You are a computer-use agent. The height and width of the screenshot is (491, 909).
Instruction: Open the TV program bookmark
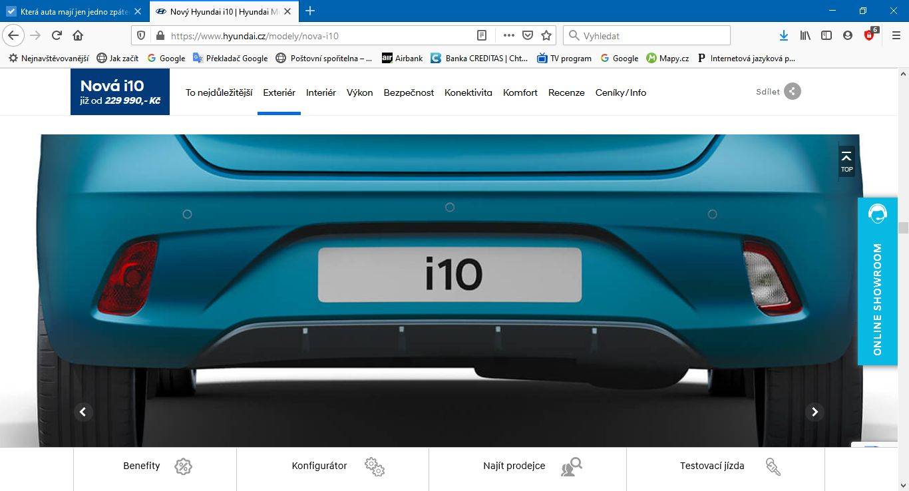[564, 58]
